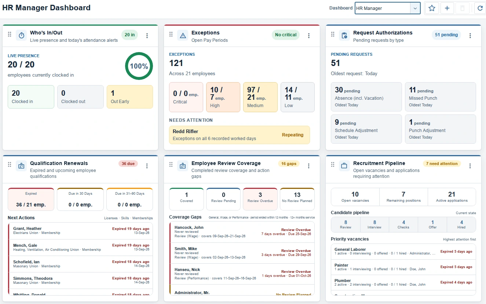
Task: Click the Who's In/Out stopwatch icon
Action: (21, 35)
